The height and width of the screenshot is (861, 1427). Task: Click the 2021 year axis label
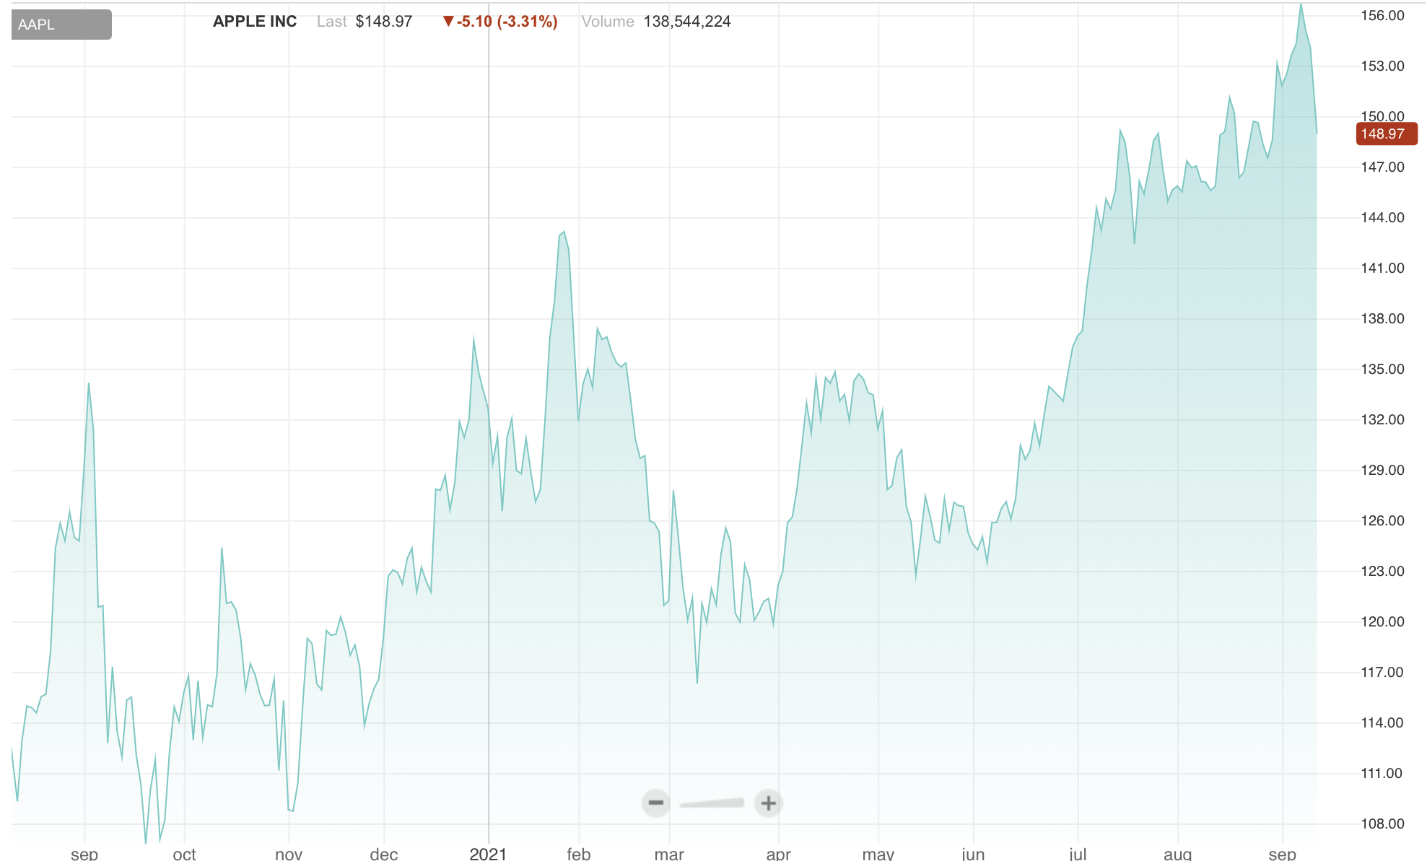pyautogui.click(x=488, y=854)
